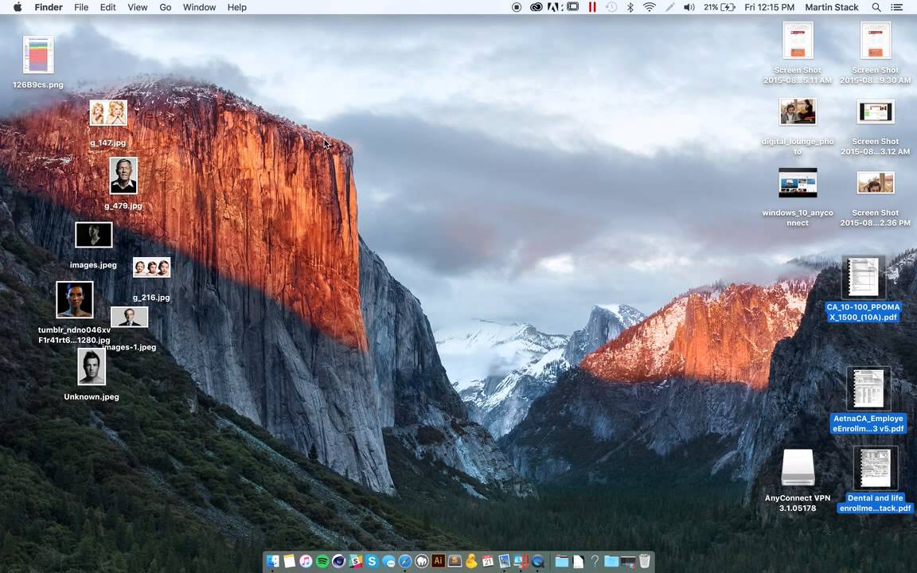917x573 pixels.
Task: Open Skype in the Dock
Action: [372, 561]
